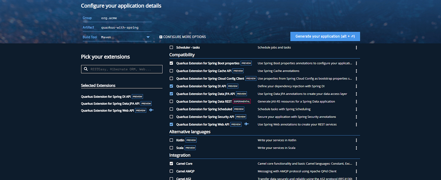Open kebab menu for Kotlin row
The image size is (441, 180).
point(356,140)
